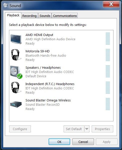Click the Cancel button
The image size is (122, 150).
(83, 142)
